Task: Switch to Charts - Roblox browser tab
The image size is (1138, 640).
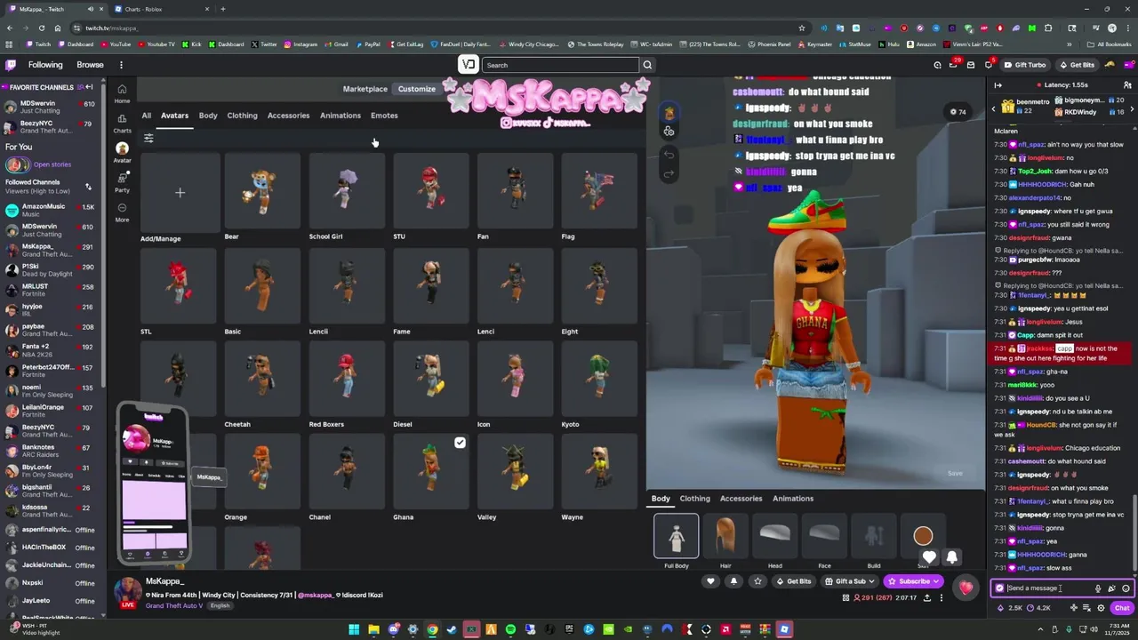Action: 162,9
